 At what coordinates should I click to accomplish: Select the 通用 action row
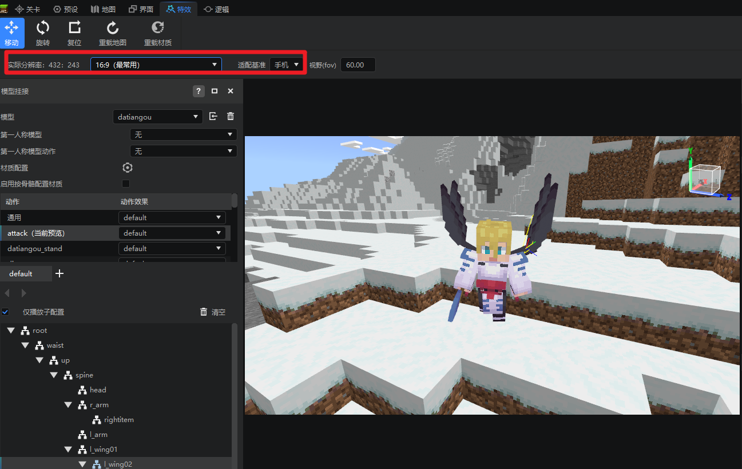116,217
